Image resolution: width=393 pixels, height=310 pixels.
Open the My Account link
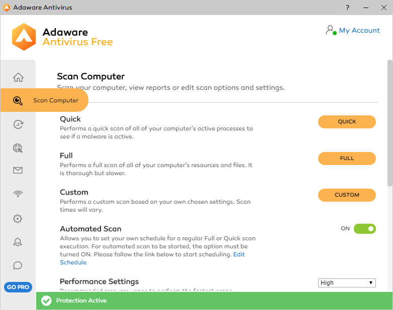point(359,31)
